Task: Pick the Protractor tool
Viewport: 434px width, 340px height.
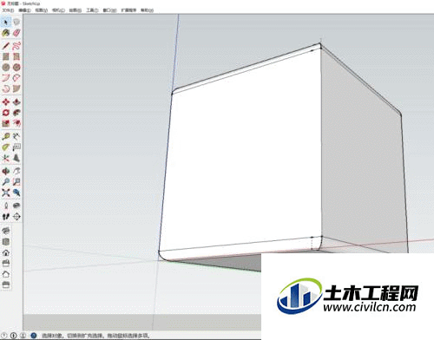Action: click(x=6, y=147)
